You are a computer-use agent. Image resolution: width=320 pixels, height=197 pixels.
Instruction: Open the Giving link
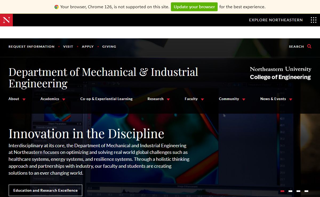(109, 47)
